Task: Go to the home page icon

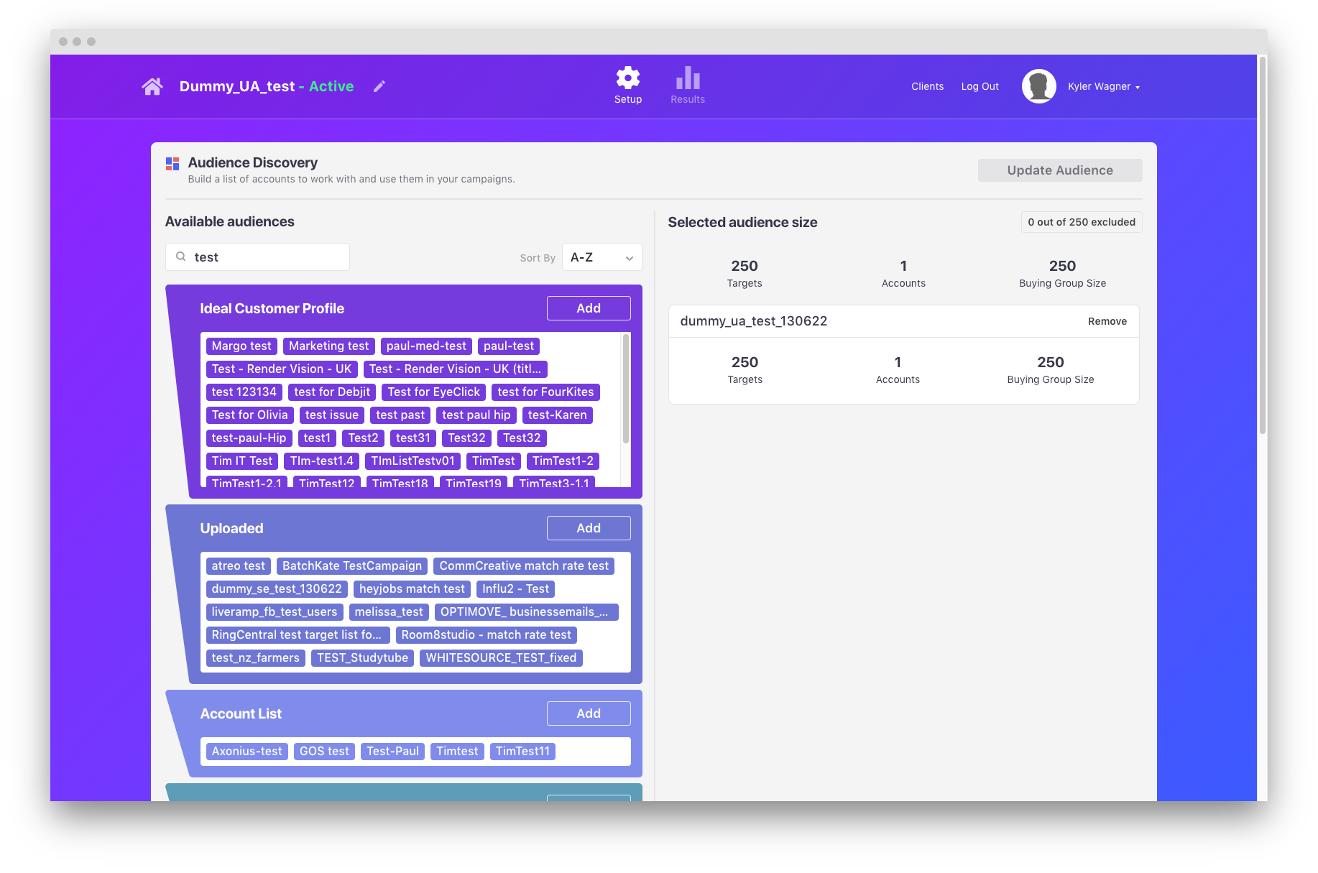Action: (x=152, y=87)
